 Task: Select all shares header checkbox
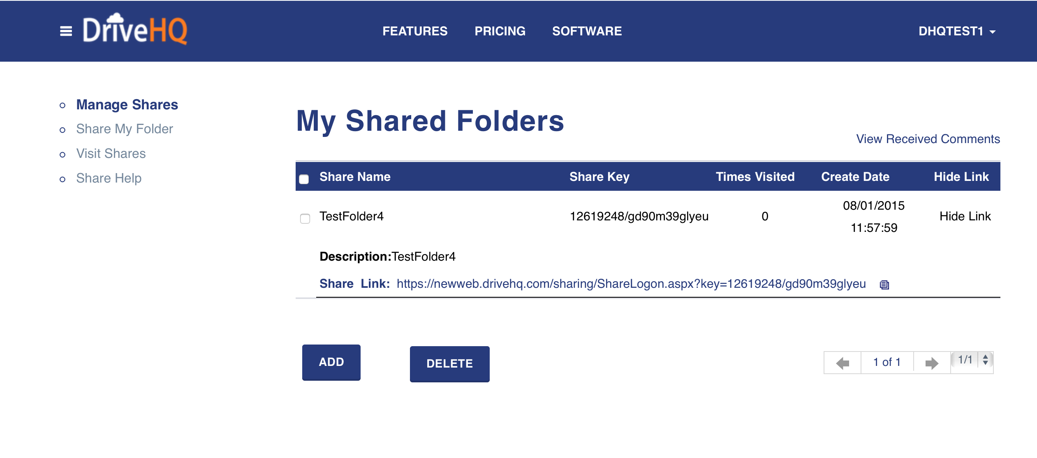304,179
